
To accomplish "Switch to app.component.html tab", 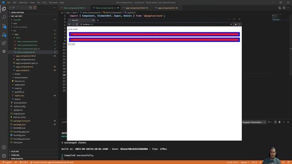I will pos(136,8).
